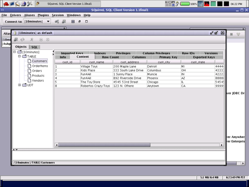Open the Red Hat main menu
Image resolution: width=249 pixels, height=187 pixels.
[6, 3]
